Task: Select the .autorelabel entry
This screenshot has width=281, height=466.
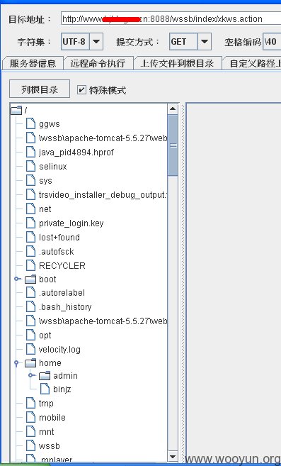Action: pos(62,293)
